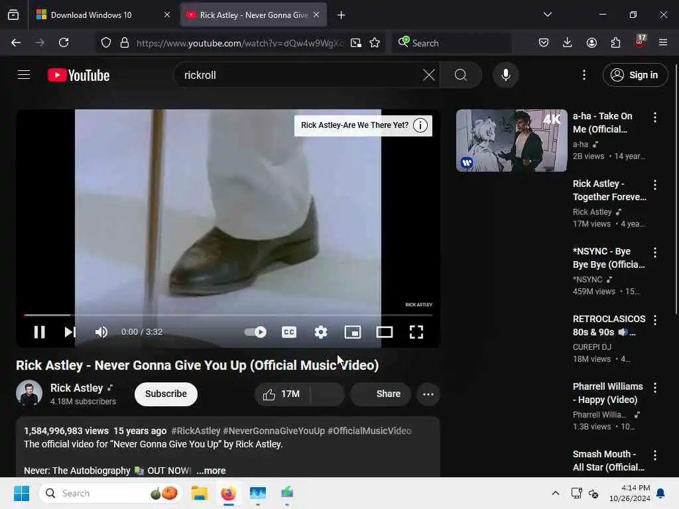Open a new browser tab
The width and height of the screenshot is (679, 509).
coord(341,15)
